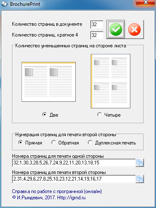Click label Количество страниц, кратное 4
The height and width of the screenshot is (208, 156).
click(x=45, y=35)
